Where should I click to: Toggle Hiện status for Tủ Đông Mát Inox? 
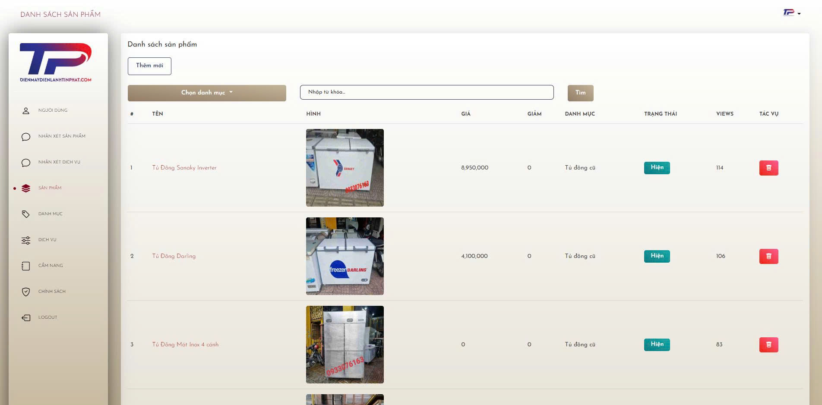657,345
